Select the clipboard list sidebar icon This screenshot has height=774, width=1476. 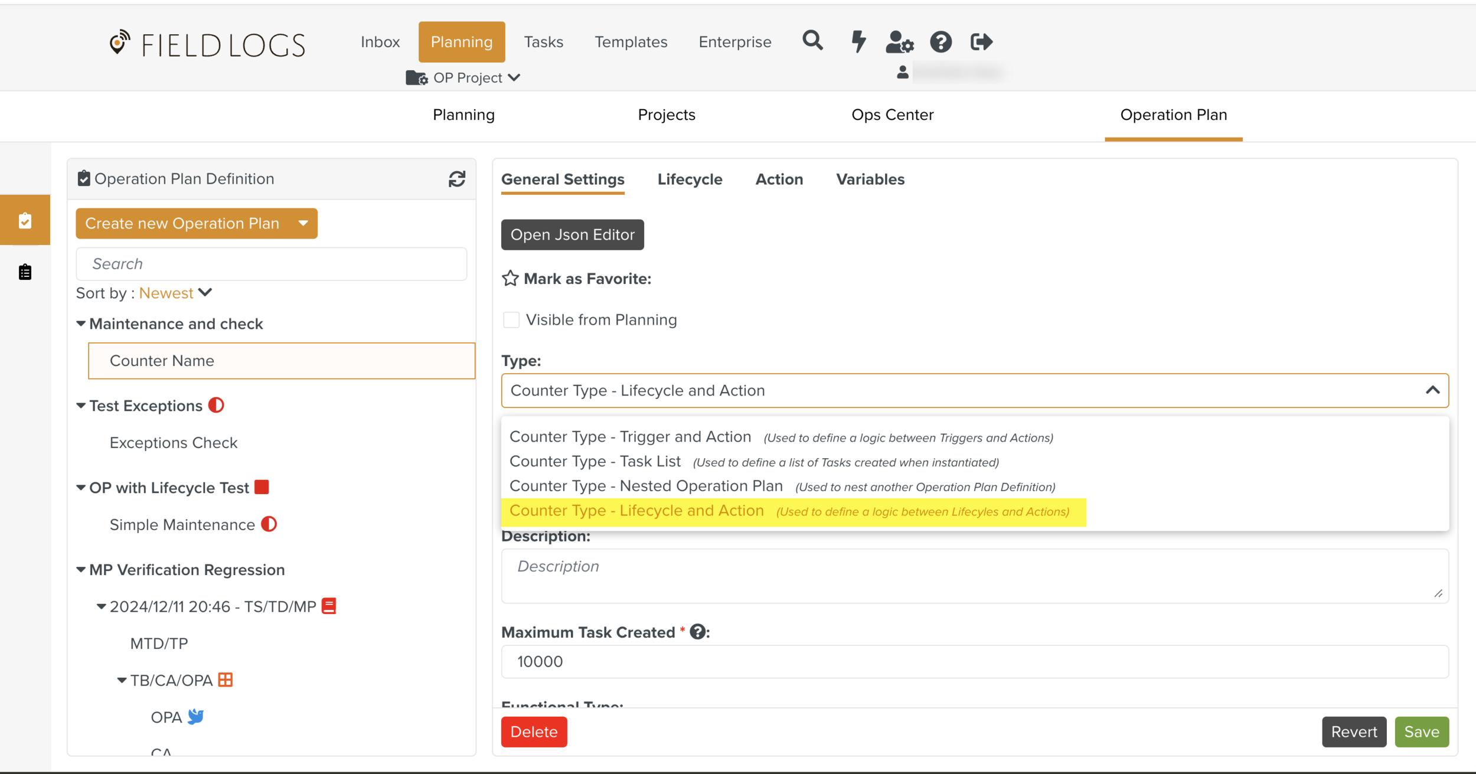(25, 272)
